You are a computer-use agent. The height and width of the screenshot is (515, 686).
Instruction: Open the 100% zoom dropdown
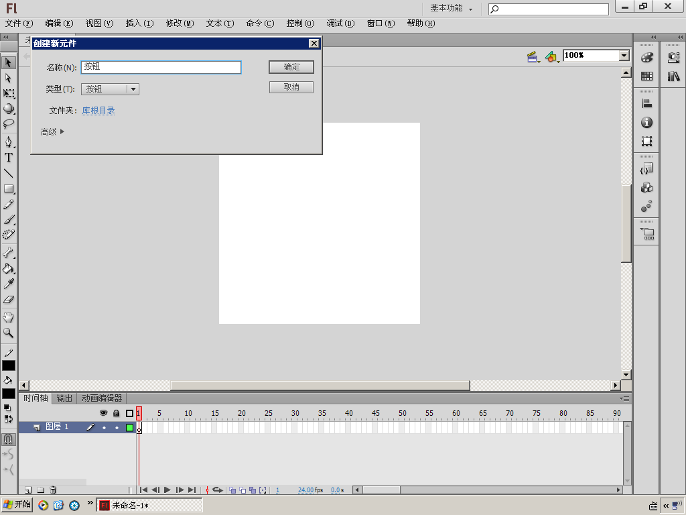point(624,55)
